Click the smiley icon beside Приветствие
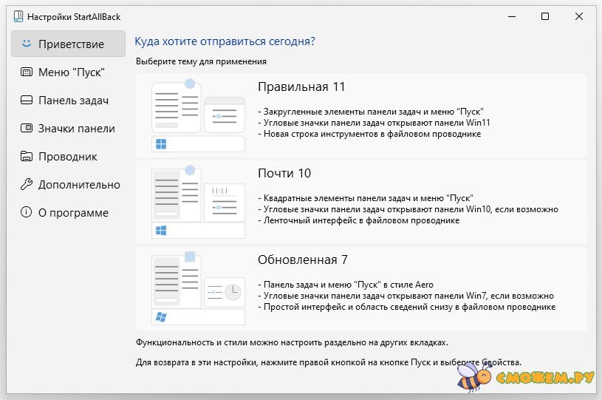The image size is (602, 400). tap(27, 44)
